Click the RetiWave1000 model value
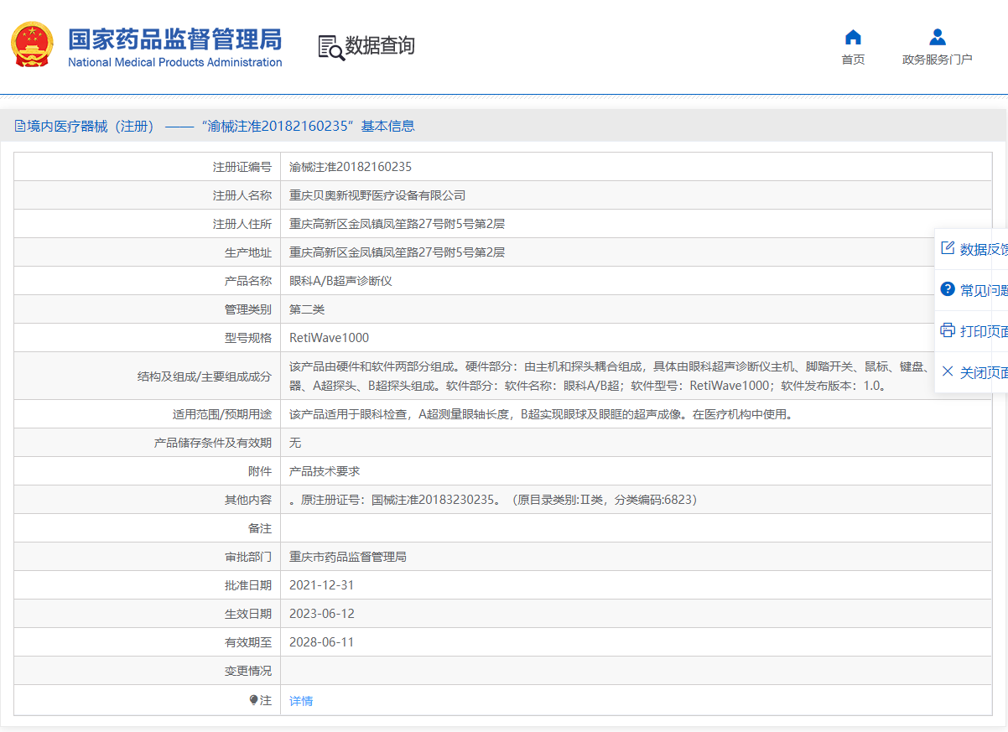 (329, 338)
